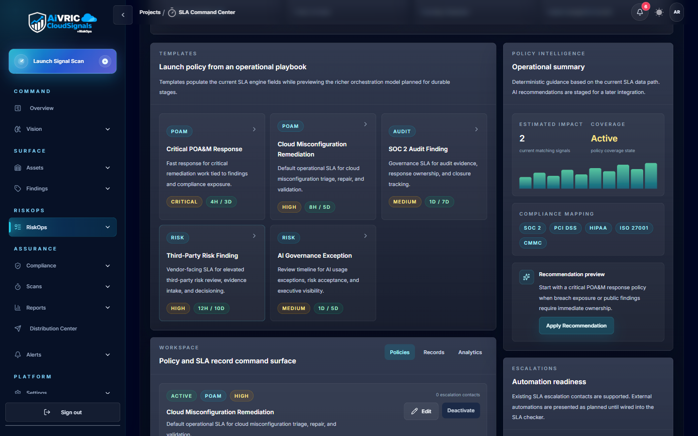698x436 pixels.
Task: Click the 12H / 10D SLA badge
Action: pos(211,308)
